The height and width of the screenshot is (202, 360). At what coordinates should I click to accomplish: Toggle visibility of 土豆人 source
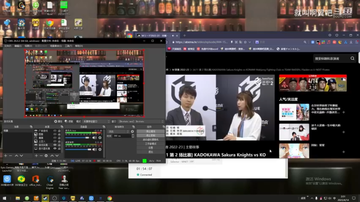coord(54,141)
